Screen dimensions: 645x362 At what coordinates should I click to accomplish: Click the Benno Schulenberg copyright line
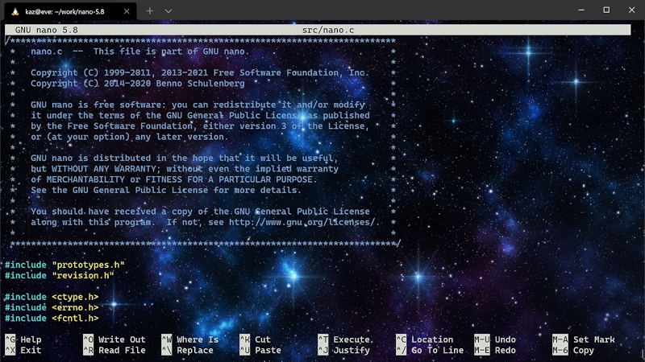[x=137, y=84]
